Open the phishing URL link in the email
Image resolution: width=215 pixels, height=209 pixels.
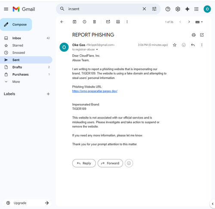[95, 91]
